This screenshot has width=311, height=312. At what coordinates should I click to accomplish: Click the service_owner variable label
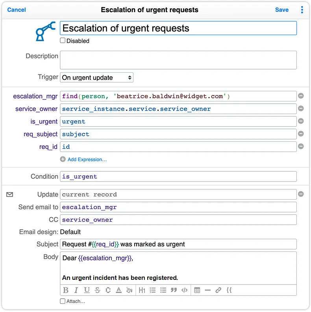pyautogui.click(x=36, y=109)
